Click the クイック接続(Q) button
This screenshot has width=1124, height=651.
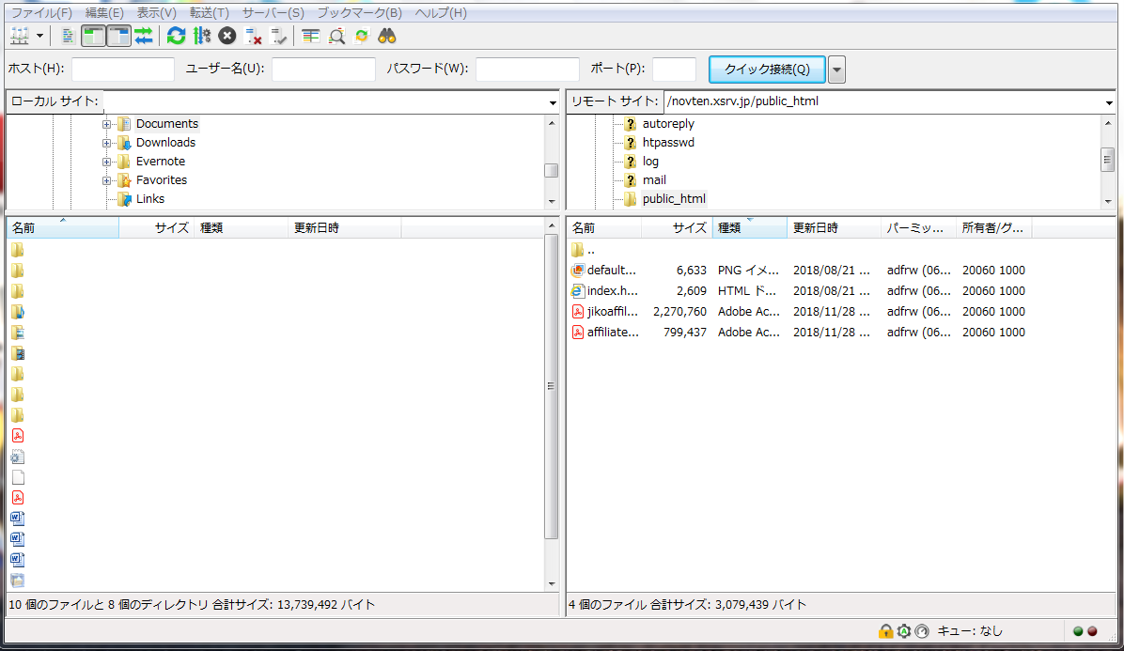(x=767, y=70)
